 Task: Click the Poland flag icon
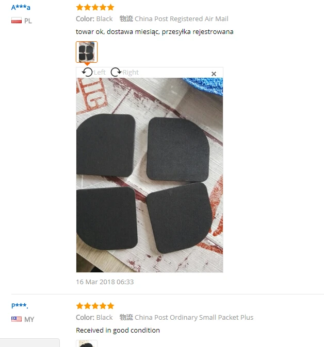click(17, 21)
